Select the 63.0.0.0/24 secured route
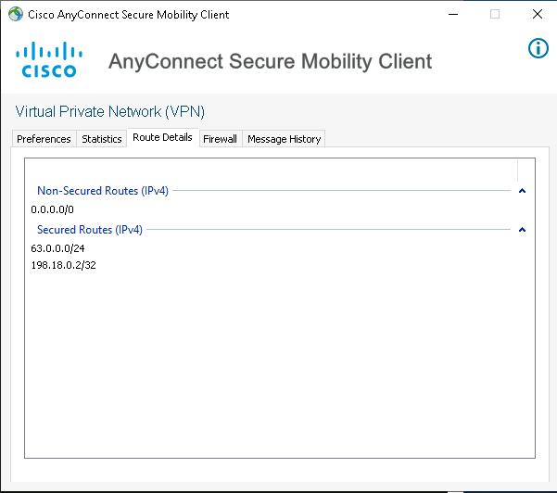Screen dimensions: 557x493 [57, 248]
